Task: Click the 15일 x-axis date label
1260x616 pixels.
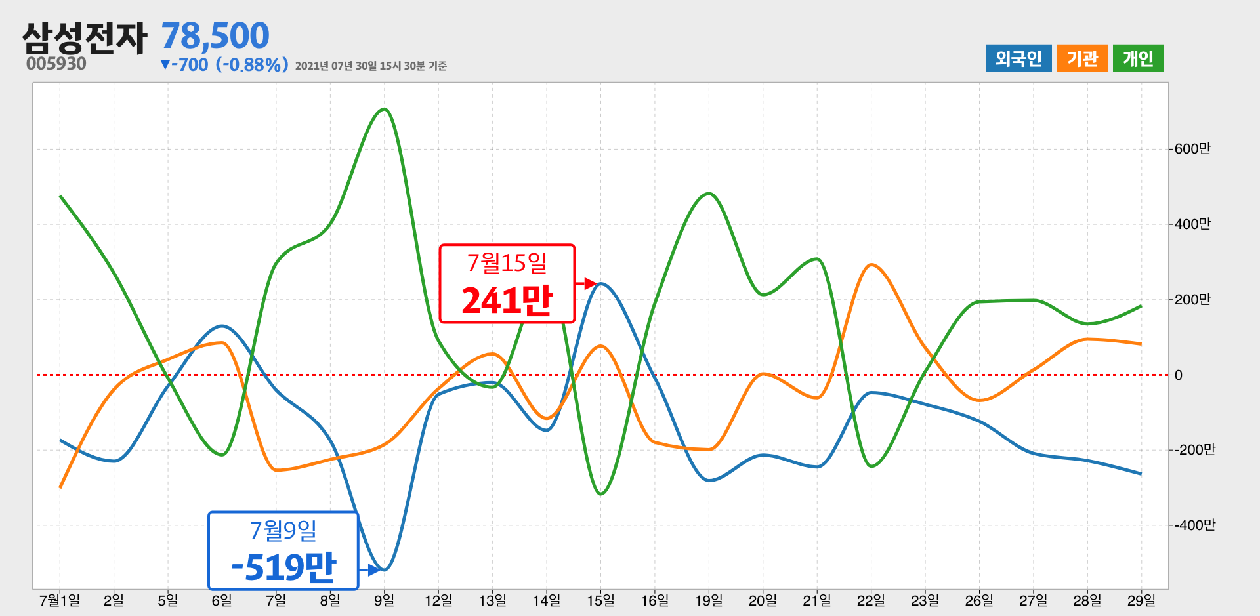Action: click(600, 600)
